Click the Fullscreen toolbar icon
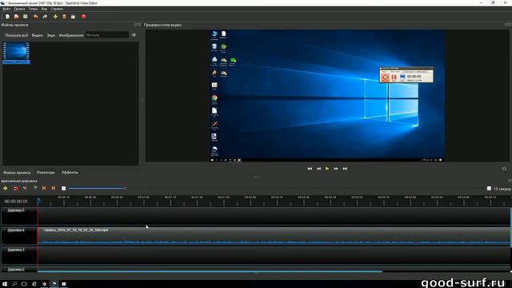512x288 pixels. [73, 16]
